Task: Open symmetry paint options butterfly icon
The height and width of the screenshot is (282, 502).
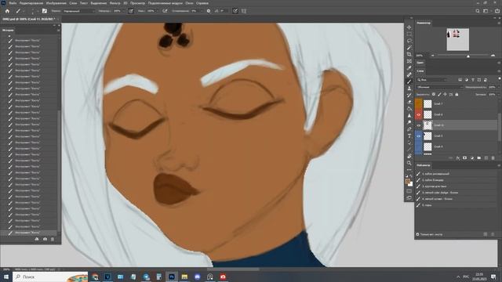Action: click(244, 11)
